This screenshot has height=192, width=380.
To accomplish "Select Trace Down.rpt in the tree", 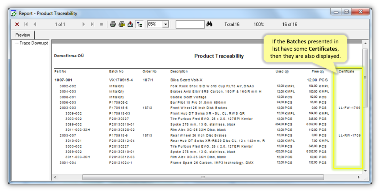I will [x=34, y=43].
